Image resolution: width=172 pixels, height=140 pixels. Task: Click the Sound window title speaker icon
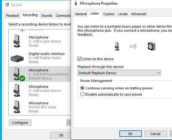7,5
